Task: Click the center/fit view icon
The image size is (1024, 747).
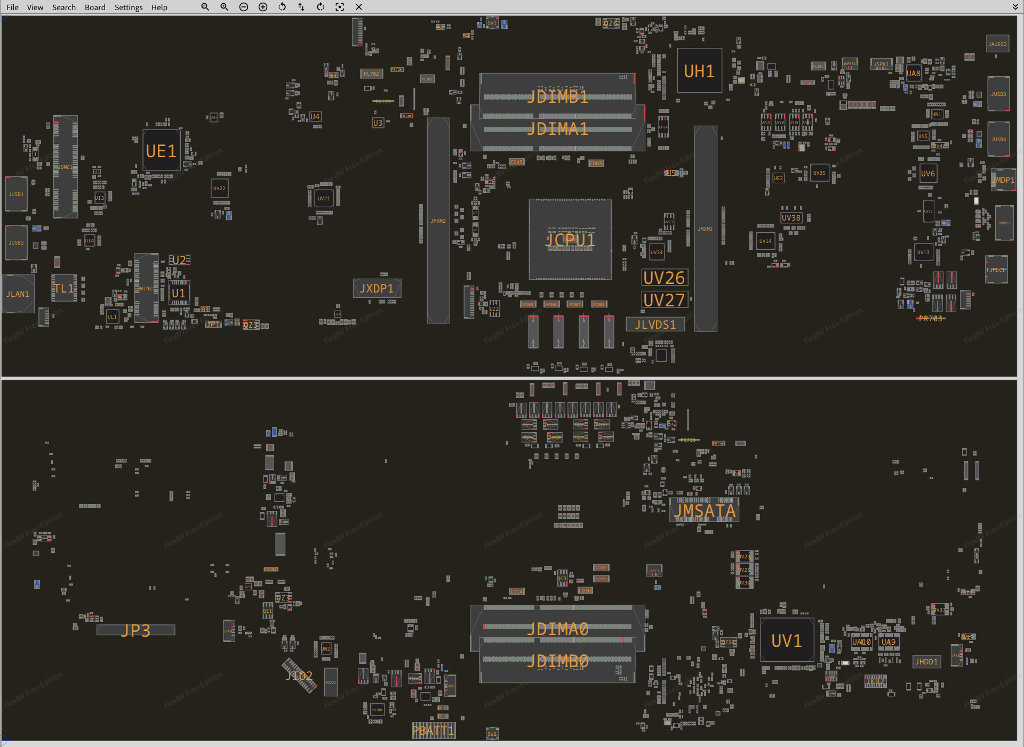Action: coord(340,7)
